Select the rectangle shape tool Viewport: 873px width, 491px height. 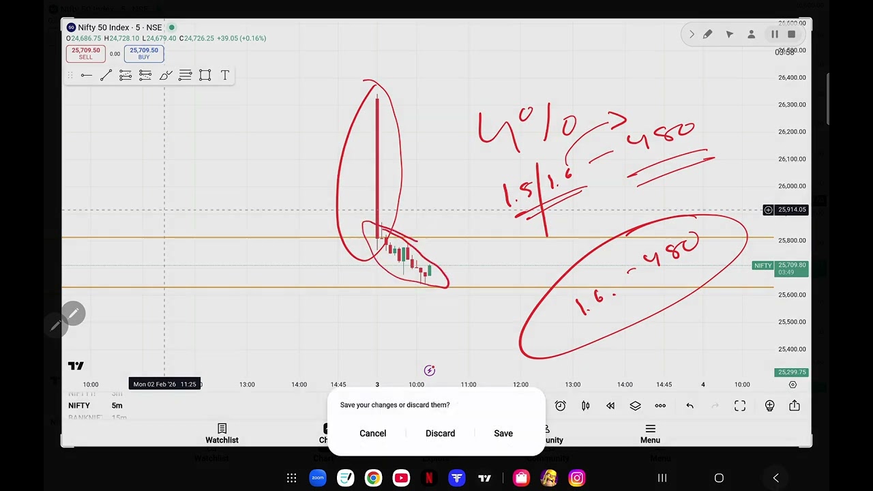pos(205,75)
